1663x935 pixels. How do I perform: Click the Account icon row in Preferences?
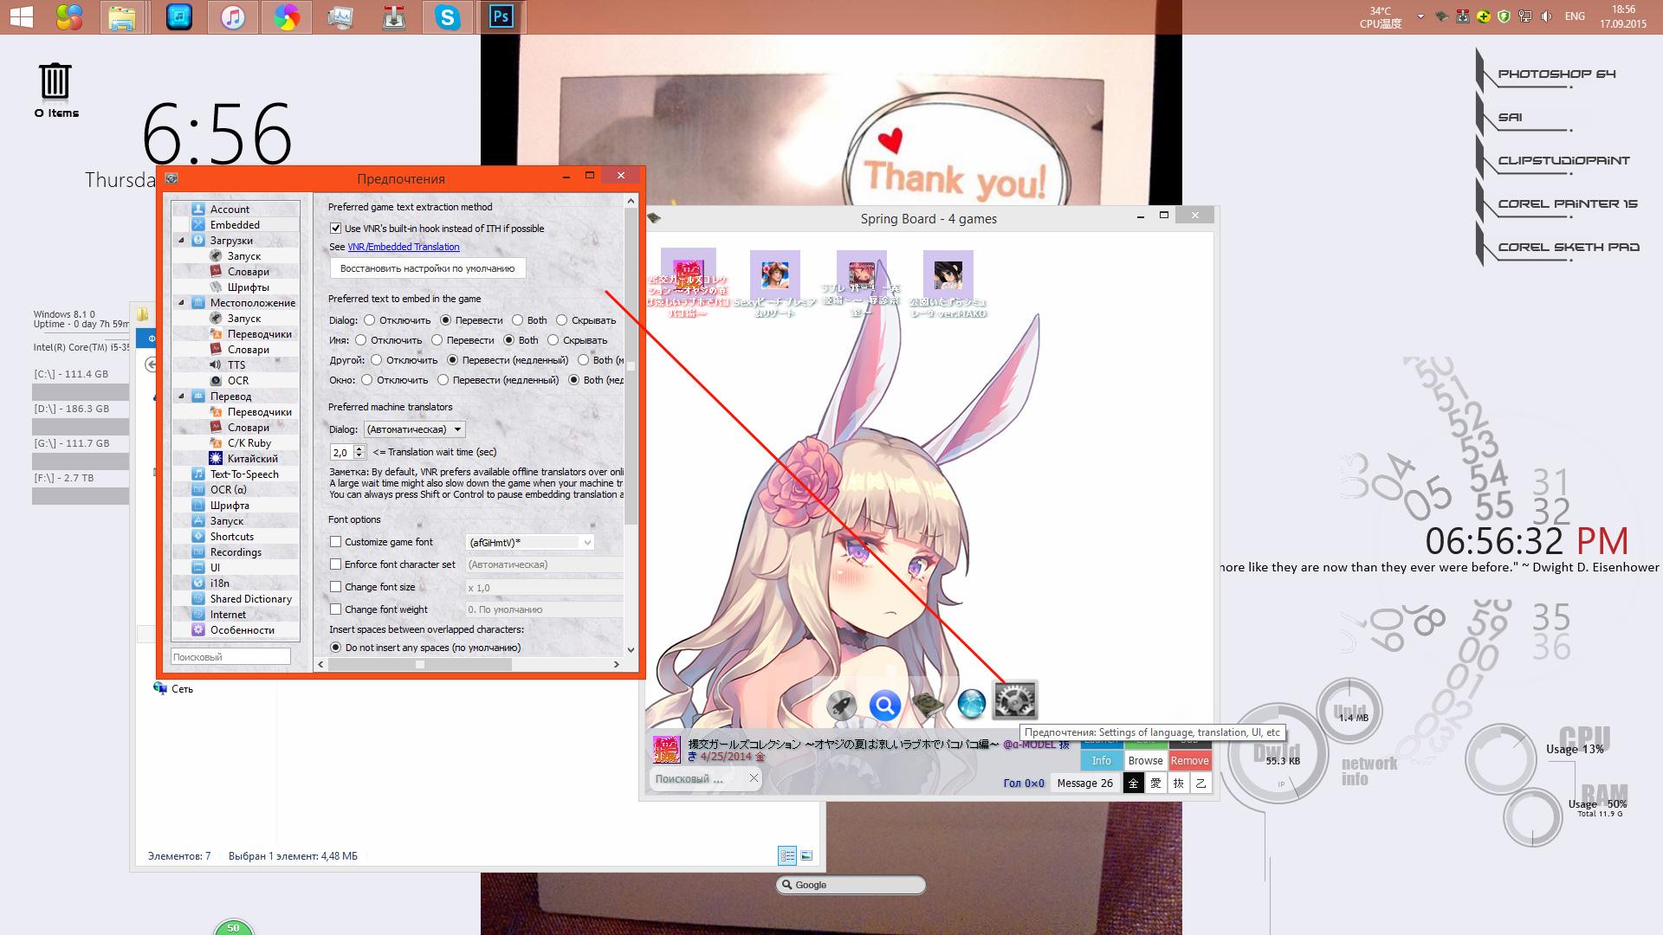pyautogui.click(x=236, y=209)
